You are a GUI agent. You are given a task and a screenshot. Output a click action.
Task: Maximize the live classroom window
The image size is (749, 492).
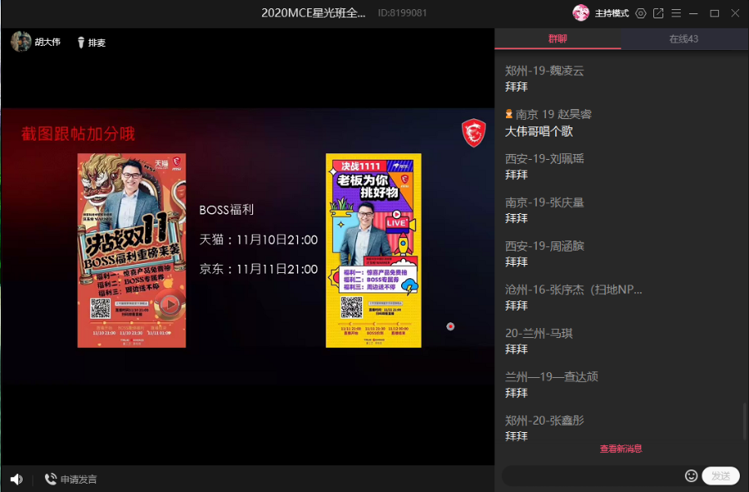[x=715, y=13]
